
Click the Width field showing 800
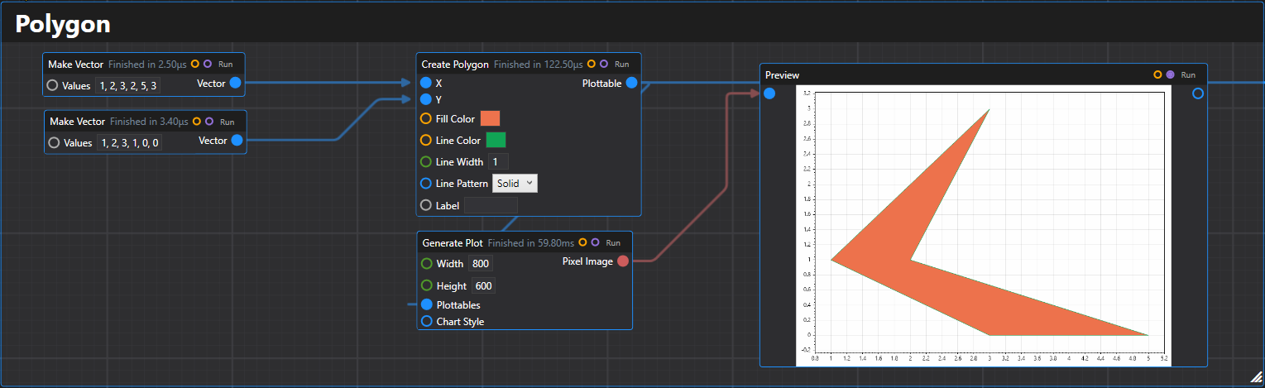481,264
